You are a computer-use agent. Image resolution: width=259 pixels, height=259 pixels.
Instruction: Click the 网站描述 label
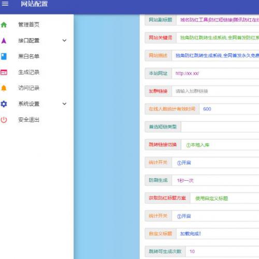[x=158, y=55]
